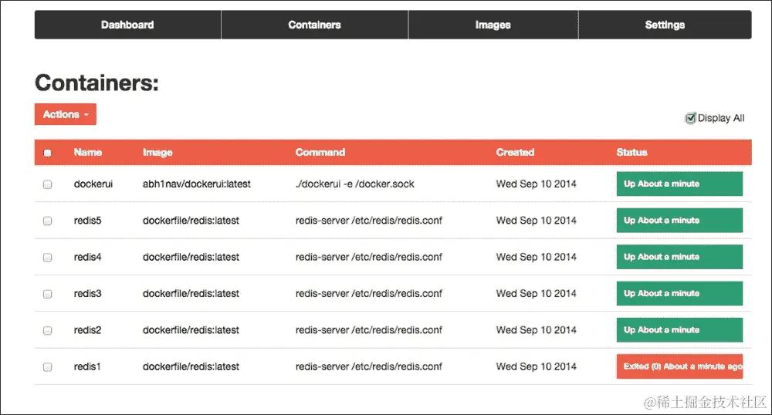
Task: Click redis2's redis-server command cell
Action: click(x=369, y=330)
